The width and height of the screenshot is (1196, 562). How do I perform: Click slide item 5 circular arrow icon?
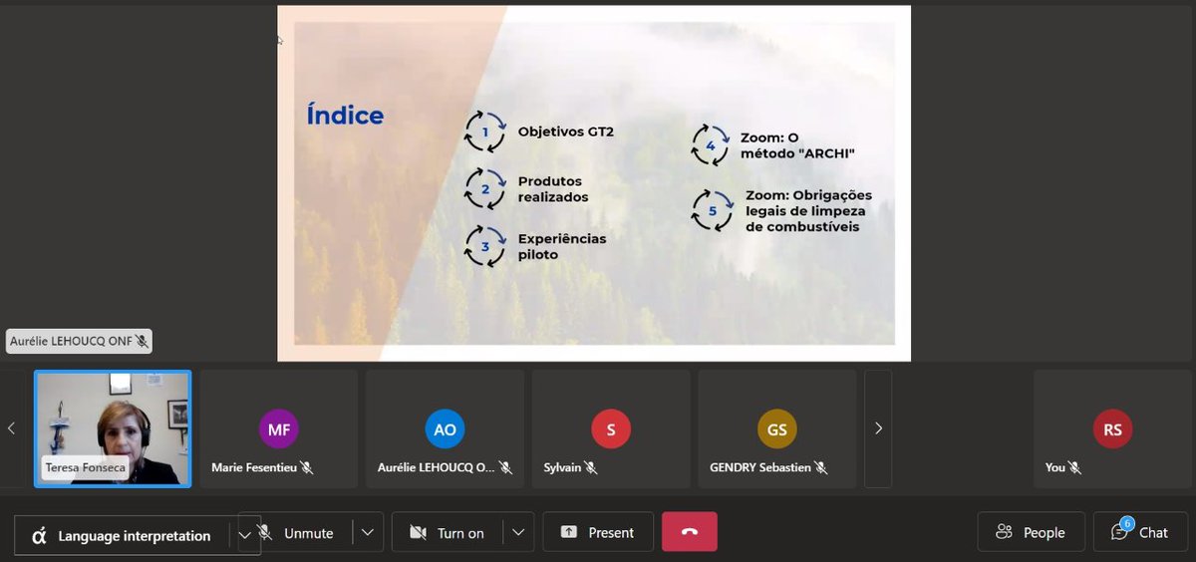[713, 210]
